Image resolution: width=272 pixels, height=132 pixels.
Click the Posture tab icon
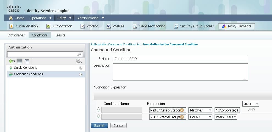tap(109, 26)
